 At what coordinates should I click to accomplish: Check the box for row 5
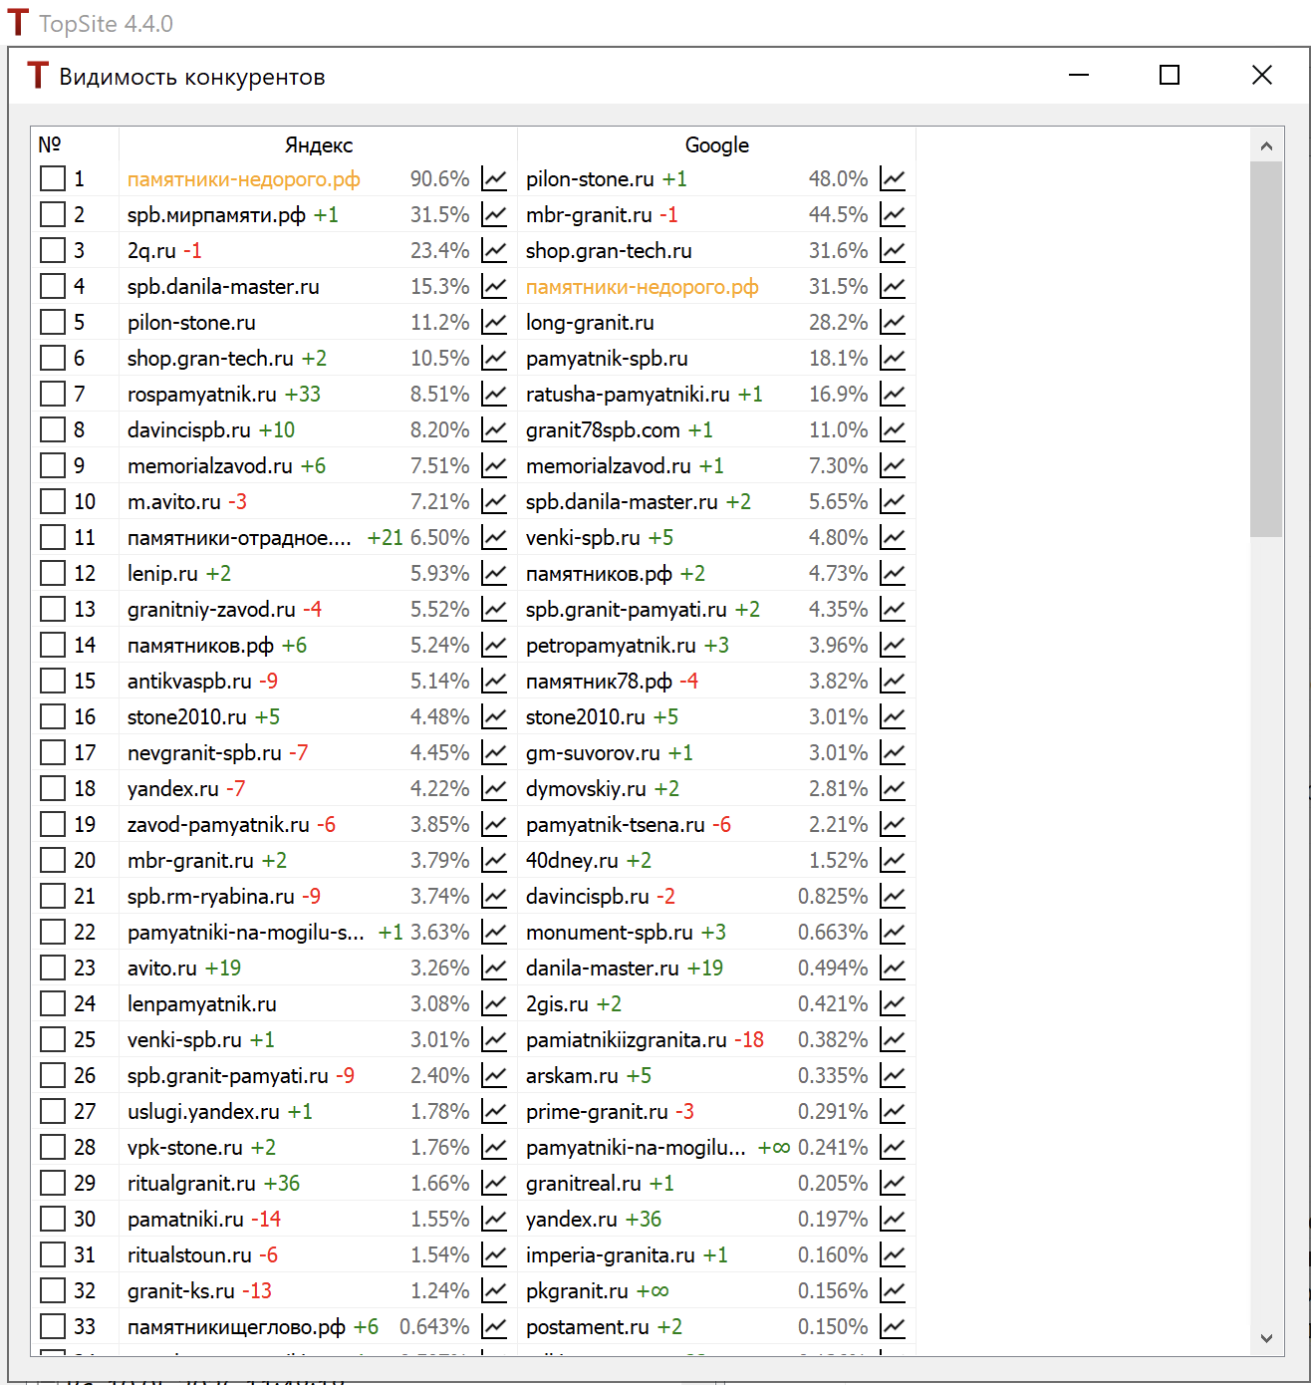[53, 323]
